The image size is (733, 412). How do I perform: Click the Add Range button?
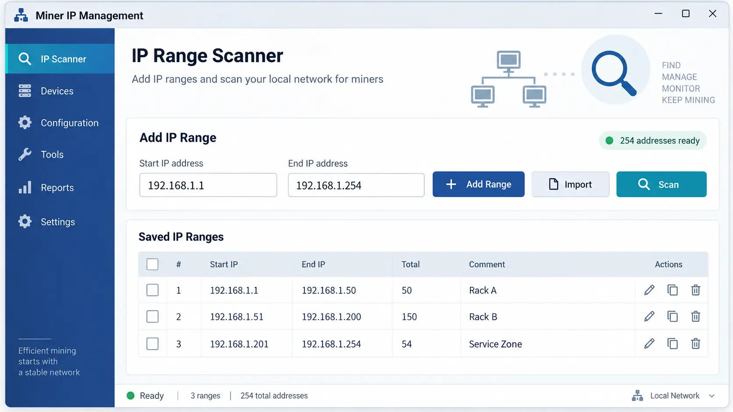[478, 184]
